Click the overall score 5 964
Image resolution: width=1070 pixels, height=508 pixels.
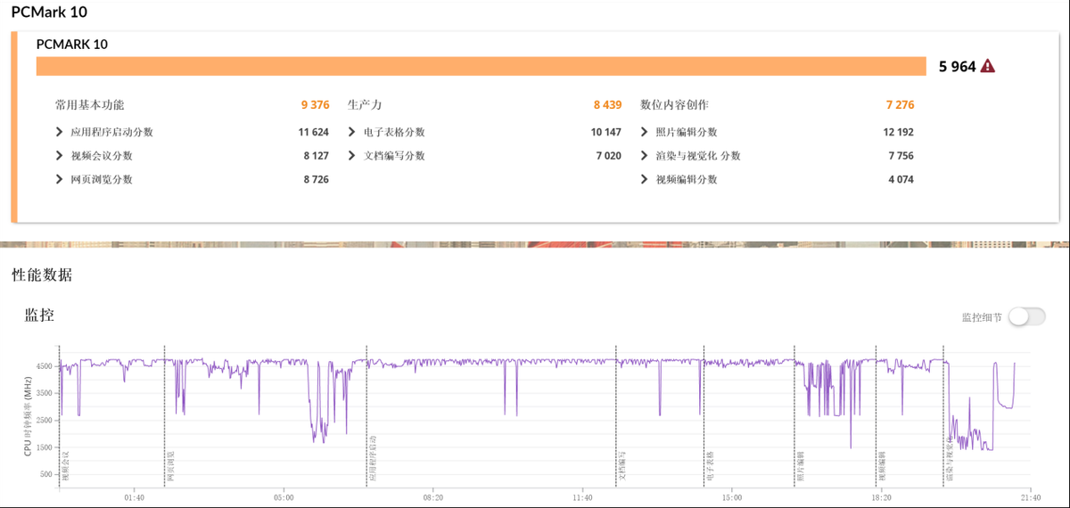(x=958, y=66)
